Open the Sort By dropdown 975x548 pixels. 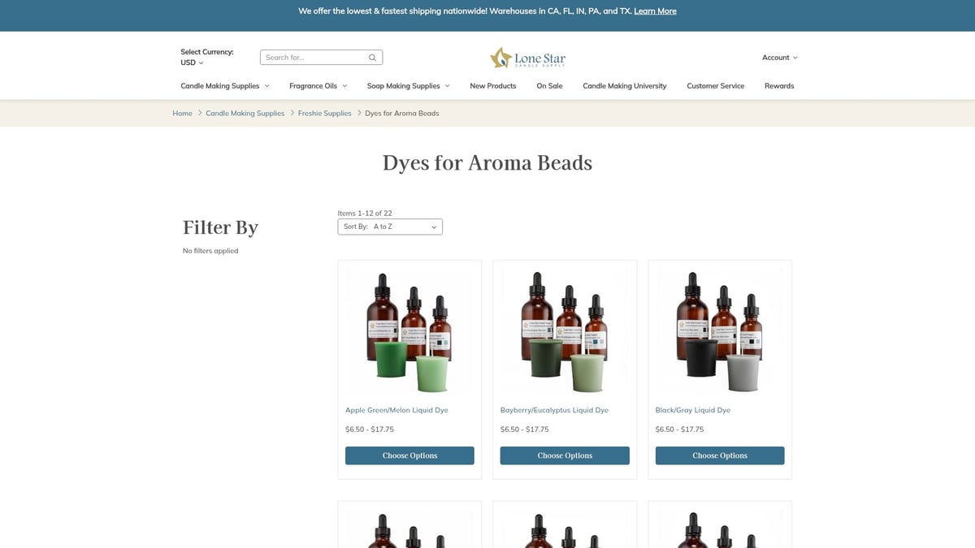(x=390, y=227)
